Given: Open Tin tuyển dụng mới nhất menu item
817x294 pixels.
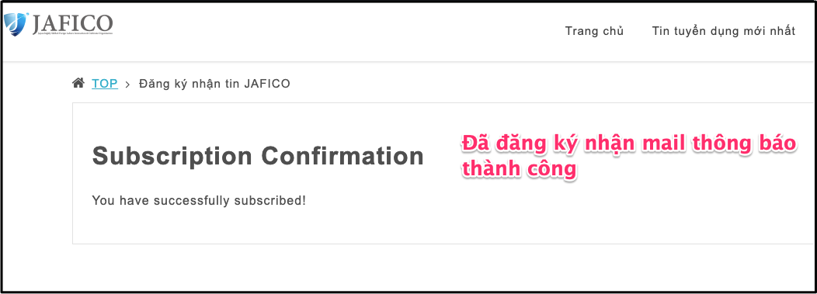Looking at the screenshot, I should 724,31.
